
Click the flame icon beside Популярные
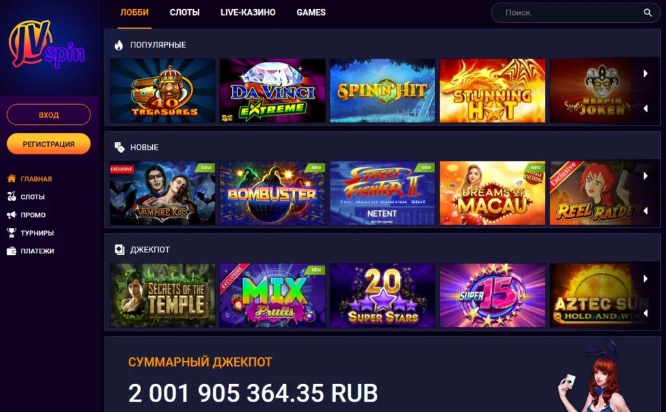coord(119,45)
